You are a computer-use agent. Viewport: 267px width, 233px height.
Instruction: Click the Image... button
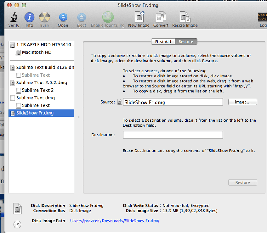click(x=243, y=102)
